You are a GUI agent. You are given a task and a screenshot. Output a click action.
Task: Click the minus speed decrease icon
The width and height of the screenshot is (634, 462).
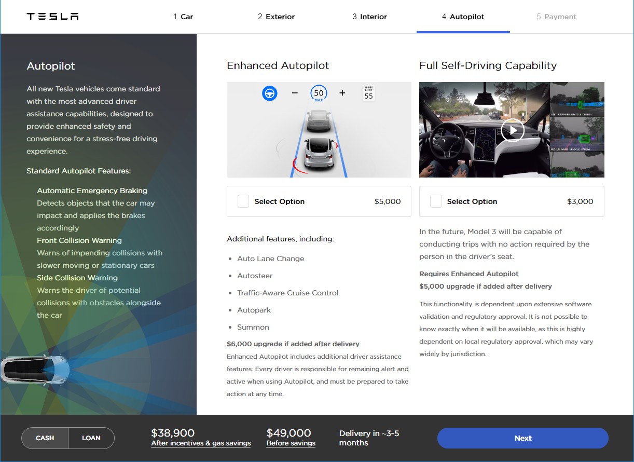click(295, 93)
